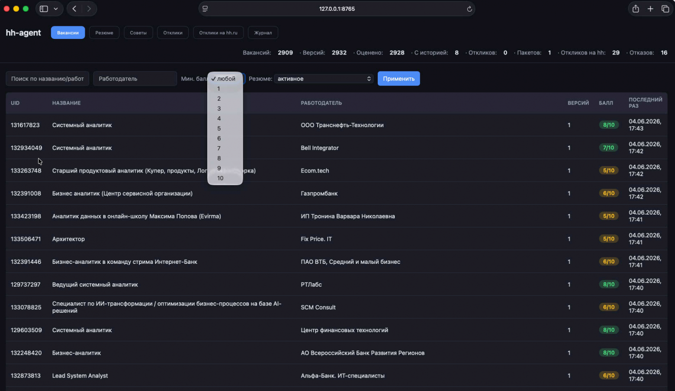The width and height of the screenshot is (675, 391).
Task: Open vacancy UID 132934049
Action: pyautogui.click(x=26, y=148)
